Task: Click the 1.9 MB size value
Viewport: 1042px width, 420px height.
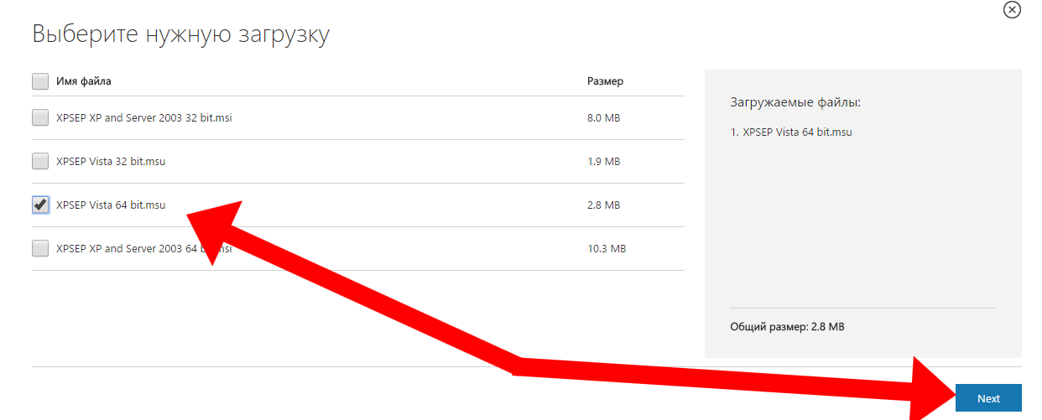Action: pyautogui.click(x=603, y=161)
